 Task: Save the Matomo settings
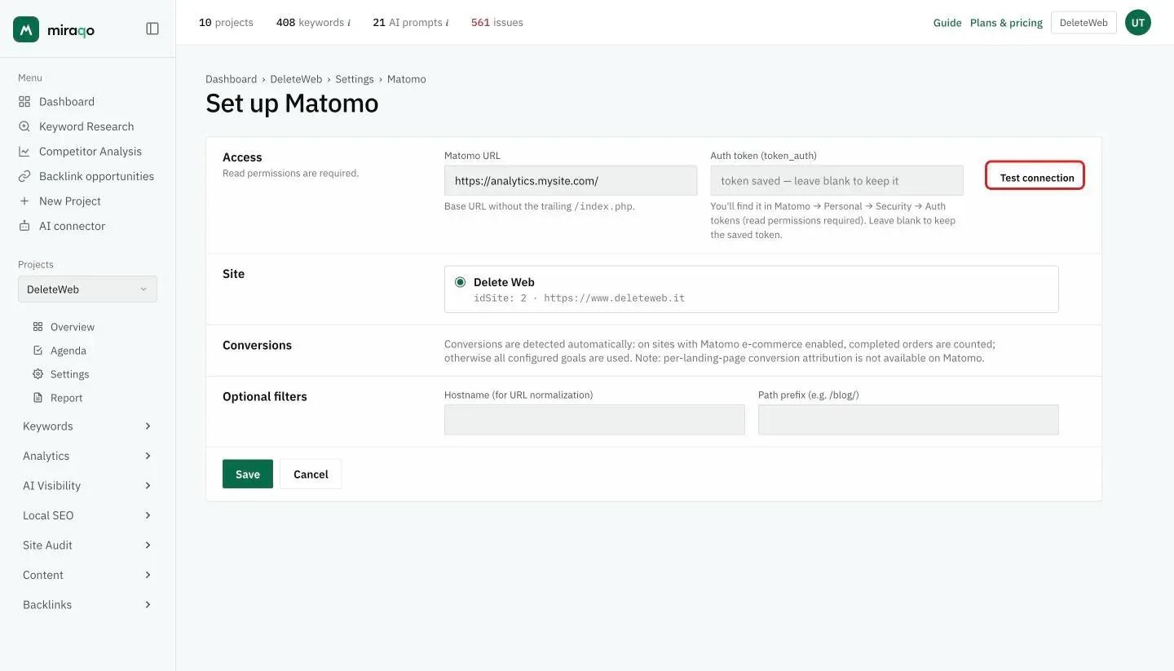coord(248,475)
